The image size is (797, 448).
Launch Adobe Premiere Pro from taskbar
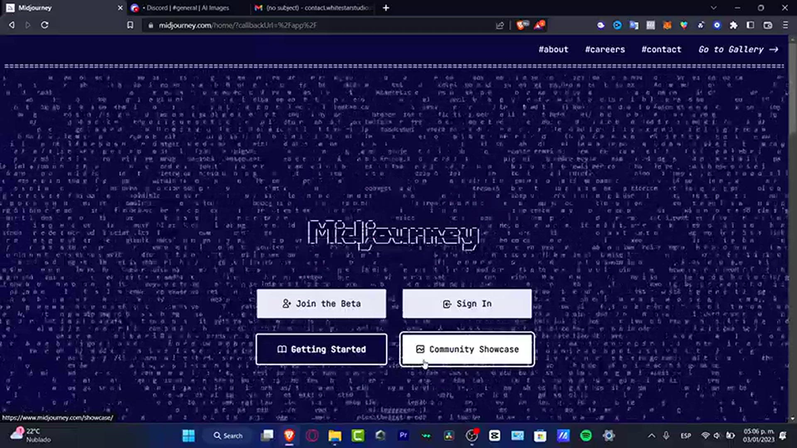point(403,436)
